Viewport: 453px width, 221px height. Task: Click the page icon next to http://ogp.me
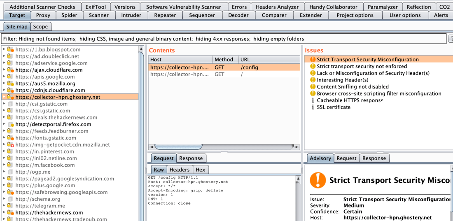point(10,172)
